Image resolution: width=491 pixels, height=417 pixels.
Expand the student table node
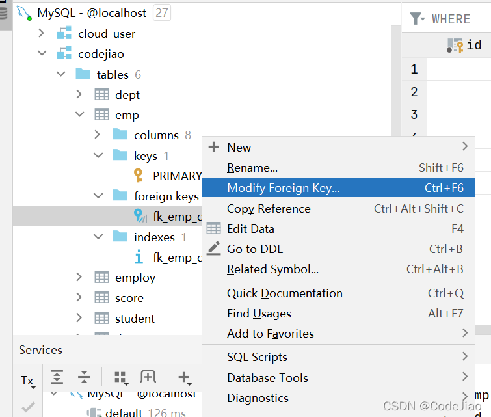[79, 317]
